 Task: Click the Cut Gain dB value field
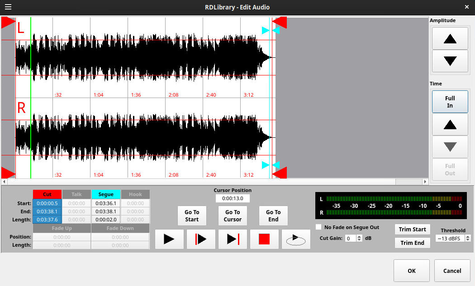coord(351,238)
